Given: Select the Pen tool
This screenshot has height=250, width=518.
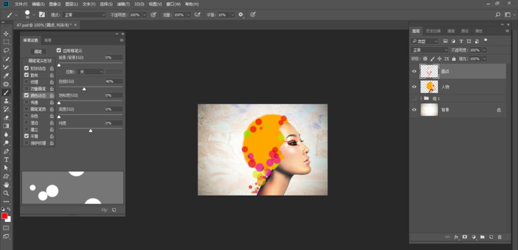Looking at the screenshot, I should (x=6, y=151).
